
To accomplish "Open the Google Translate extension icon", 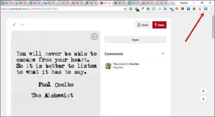I will 165,9.
